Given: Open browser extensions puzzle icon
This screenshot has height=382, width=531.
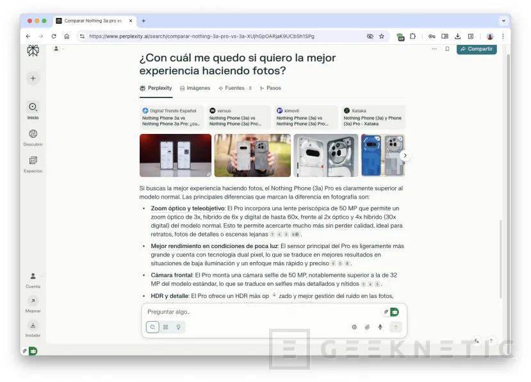Looking at the screenshot, I should 413,37.
